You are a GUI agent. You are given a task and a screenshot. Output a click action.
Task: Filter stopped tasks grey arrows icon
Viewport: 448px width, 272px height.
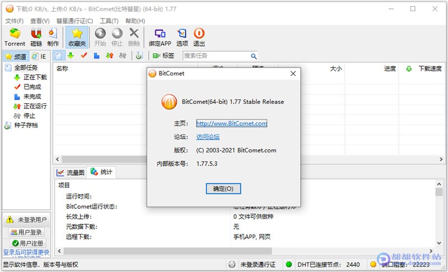point(123,55)
